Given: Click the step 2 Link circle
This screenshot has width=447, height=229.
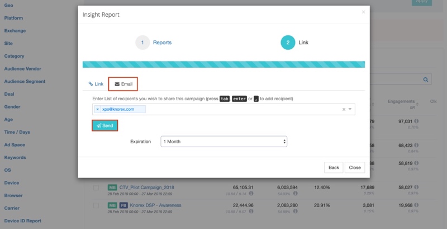Looking at the screenshot, I should (288, 43).
